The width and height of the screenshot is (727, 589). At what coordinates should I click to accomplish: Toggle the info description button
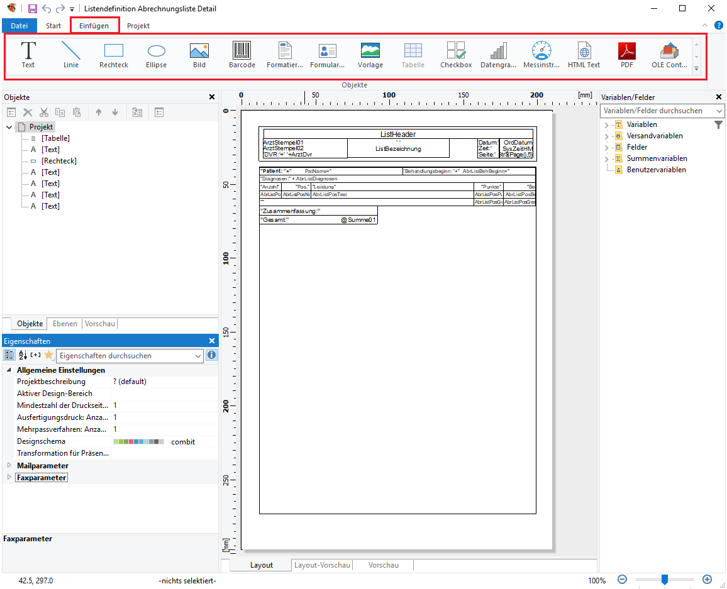(211, 355)
